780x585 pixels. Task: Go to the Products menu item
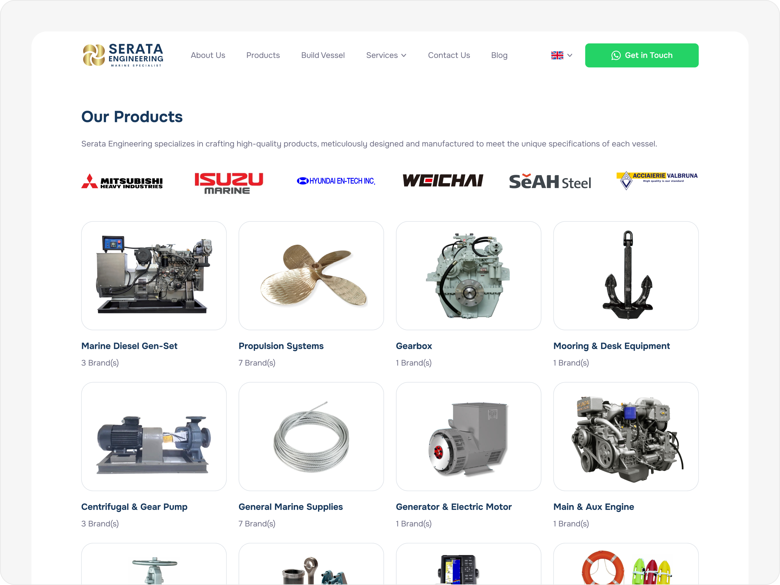tap(263, 55)
